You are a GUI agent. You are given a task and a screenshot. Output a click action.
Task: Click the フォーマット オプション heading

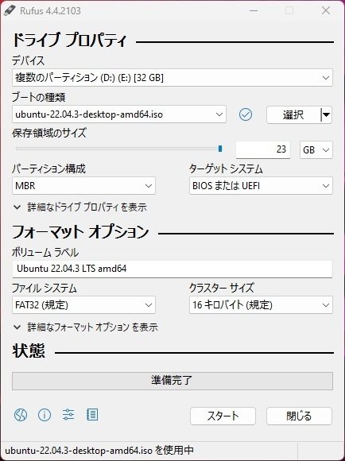coord(80,231)
